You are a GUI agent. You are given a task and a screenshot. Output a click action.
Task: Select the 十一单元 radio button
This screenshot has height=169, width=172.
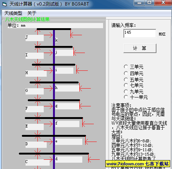[x=126, y=97]
